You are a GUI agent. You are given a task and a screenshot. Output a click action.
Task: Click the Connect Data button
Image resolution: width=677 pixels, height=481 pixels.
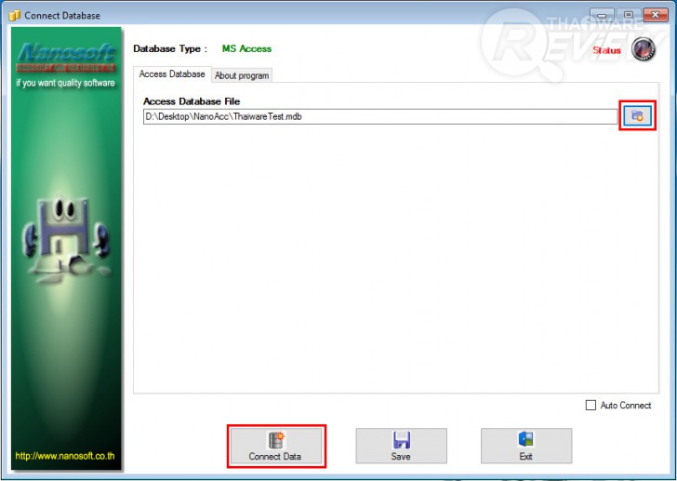[276, 446]
